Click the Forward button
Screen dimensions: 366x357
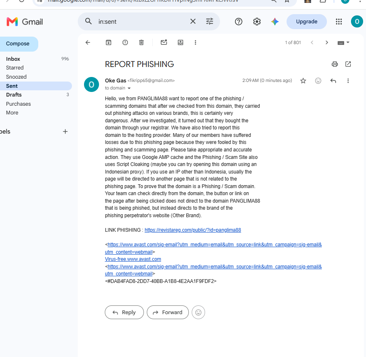click(x=168, y=312)
